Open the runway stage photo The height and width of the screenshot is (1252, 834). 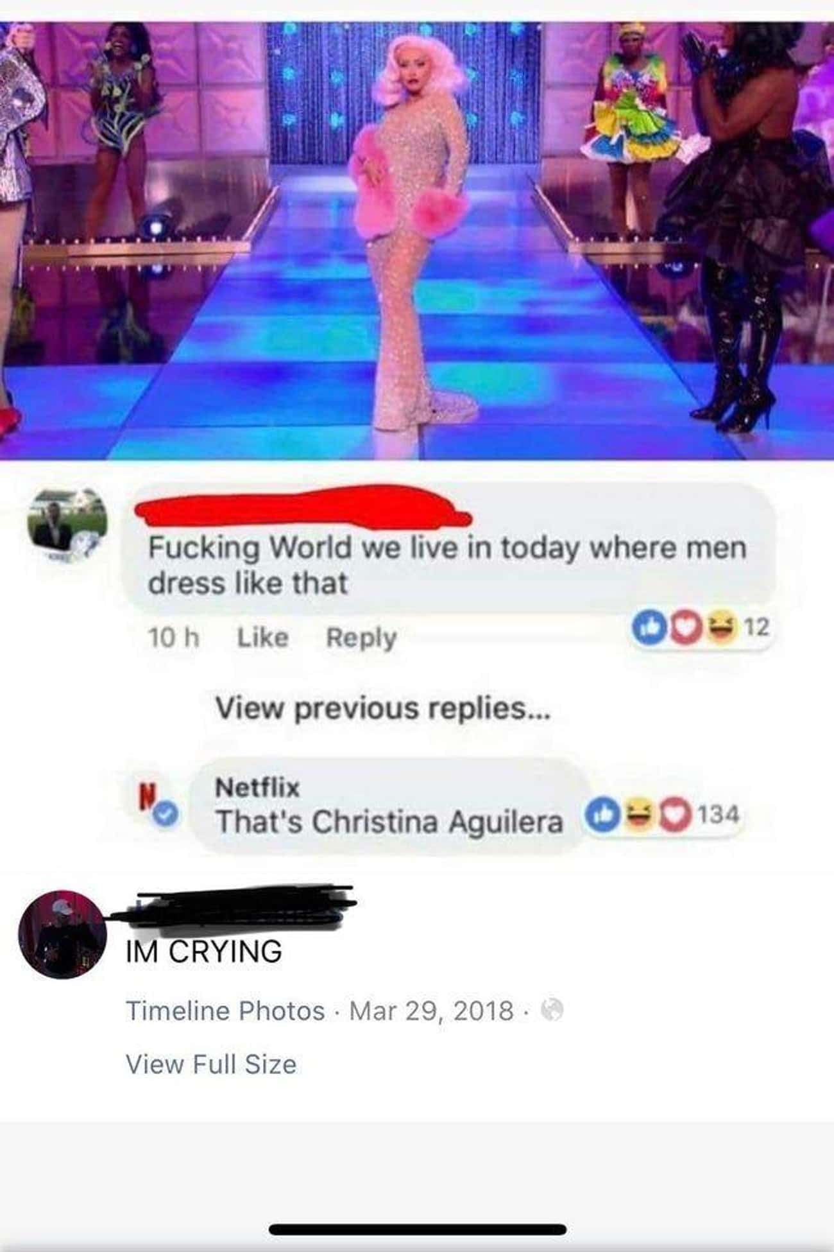point(417,241)
